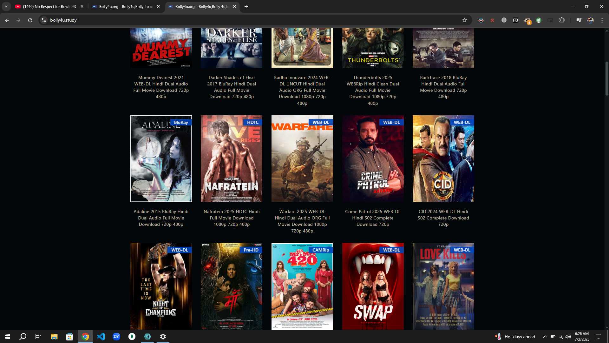
Task: Open Settings gear on the taskbar
Action: click(163, 337)
